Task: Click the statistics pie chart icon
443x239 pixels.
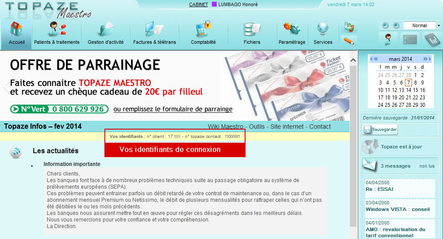Action: click(349, 28)
